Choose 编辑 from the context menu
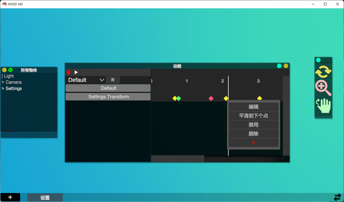The height and width of the screenshot is (202, 344). click(253, 107)
